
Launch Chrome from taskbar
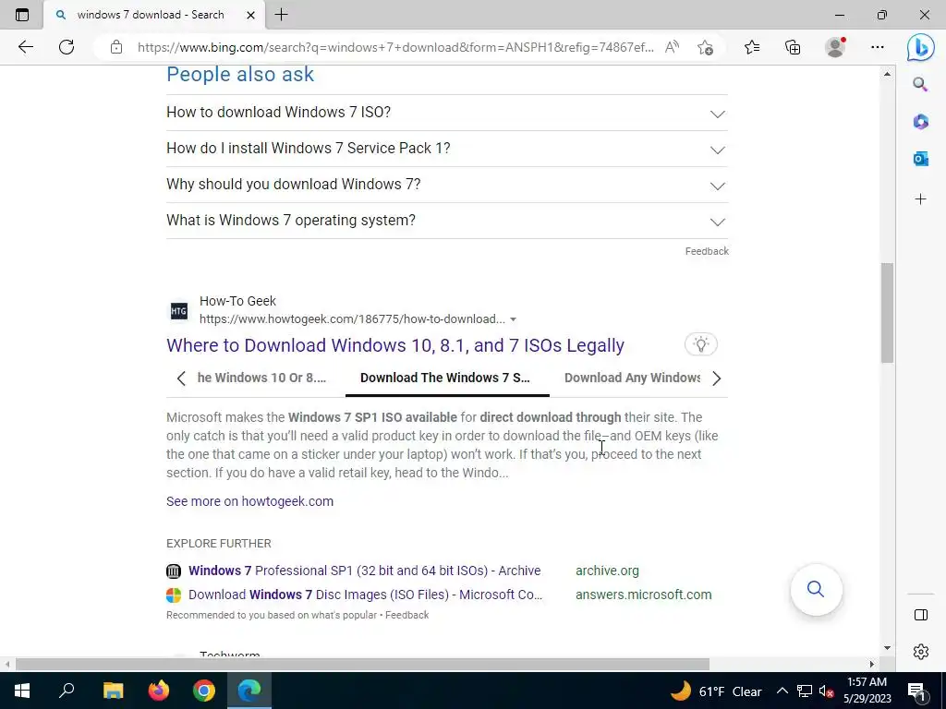point(204,691)
